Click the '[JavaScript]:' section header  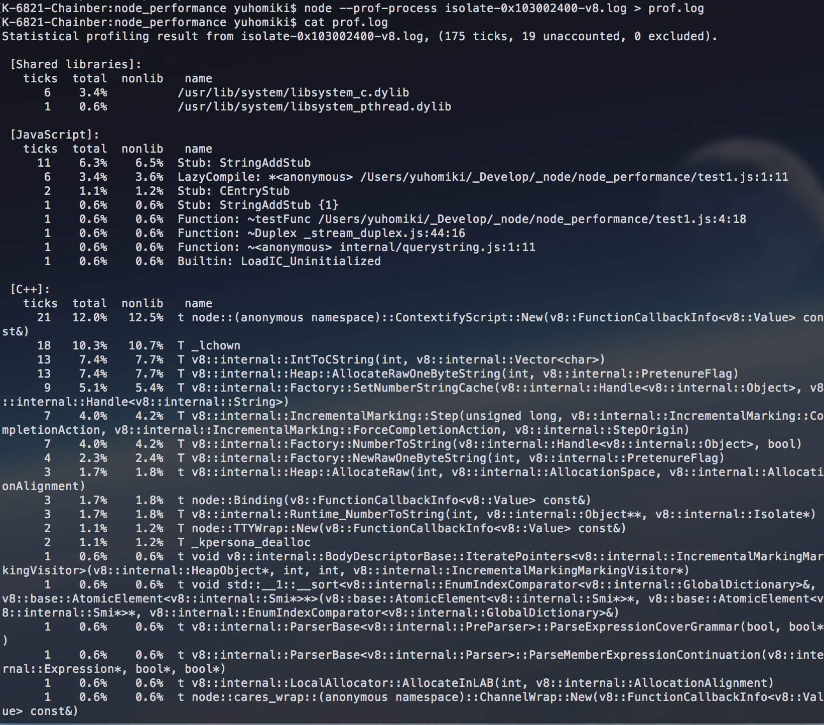click(55, 135)
